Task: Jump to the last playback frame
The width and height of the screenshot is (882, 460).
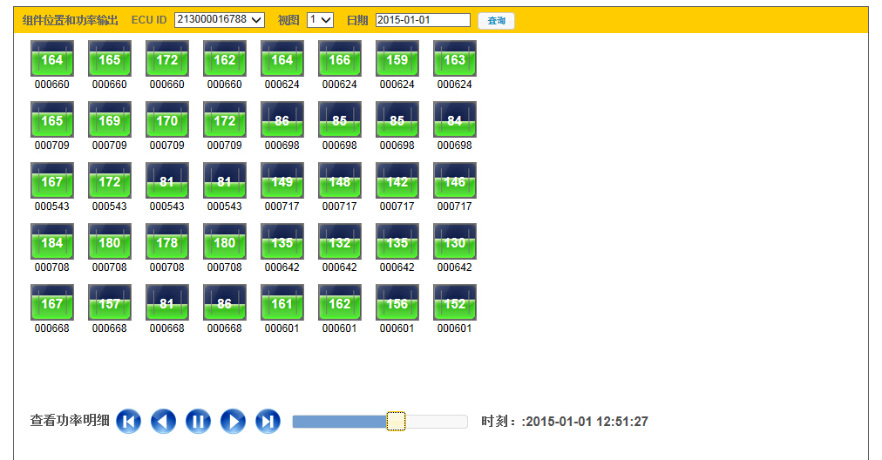Action: (x=268, y=422)
